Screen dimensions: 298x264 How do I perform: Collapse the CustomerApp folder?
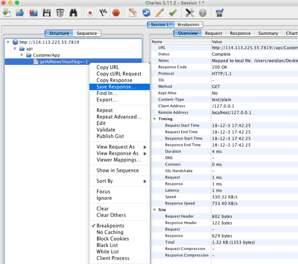(x=22, y=55)
